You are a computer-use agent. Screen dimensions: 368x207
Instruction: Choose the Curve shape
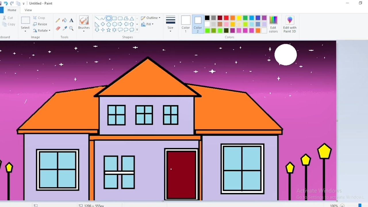(103, 18)
